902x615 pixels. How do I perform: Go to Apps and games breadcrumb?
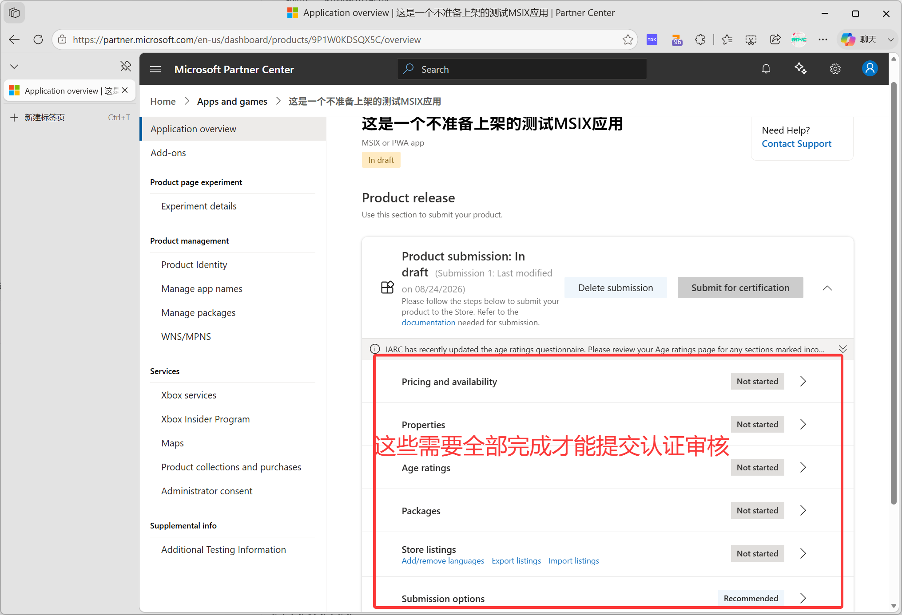click(x=232, y=101)
